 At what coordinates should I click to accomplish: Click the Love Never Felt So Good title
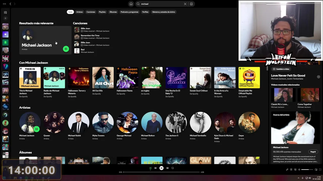click(x=288, y=75)
